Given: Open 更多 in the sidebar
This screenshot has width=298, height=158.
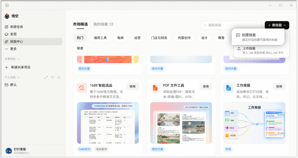Looking at the screenshot, I should pyautogui.click(x=33, y=49).
